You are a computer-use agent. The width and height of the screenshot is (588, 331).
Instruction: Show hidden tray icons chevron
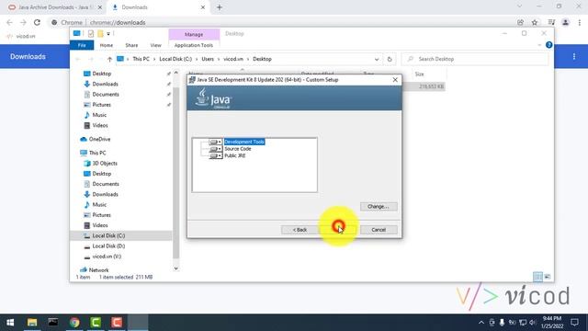coord(481,323)
